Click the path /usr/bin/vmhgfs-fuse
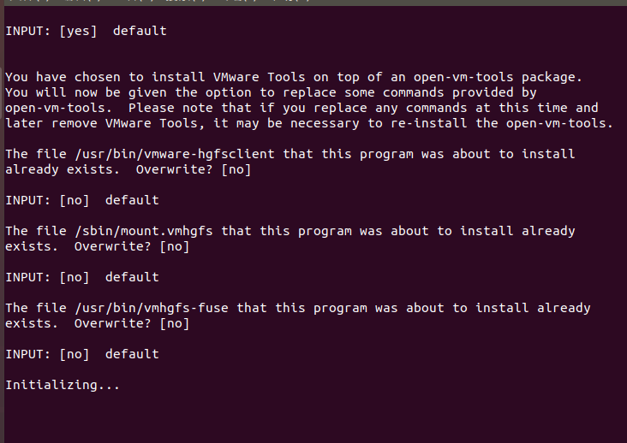Screen dimensions: 627x443 click(151, 308)
